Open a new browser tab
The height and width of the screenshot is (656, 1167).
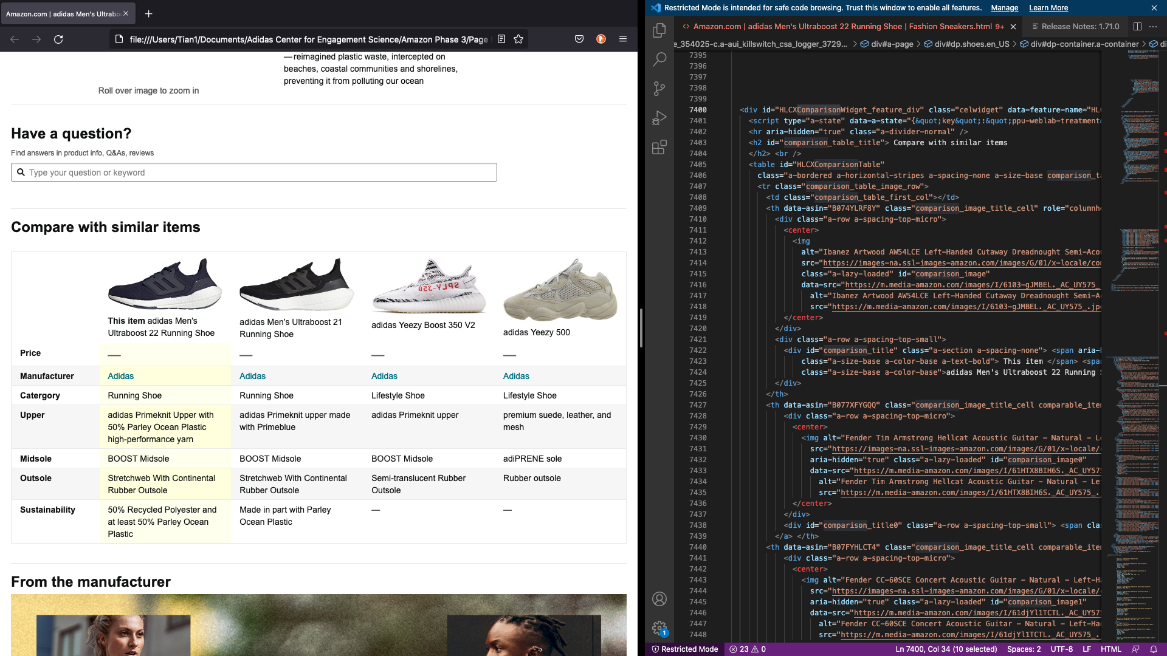point(148,13)
